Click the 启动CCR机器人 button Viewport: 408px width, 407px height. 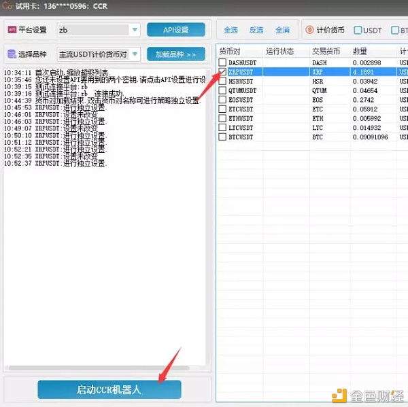click(109, 389)
